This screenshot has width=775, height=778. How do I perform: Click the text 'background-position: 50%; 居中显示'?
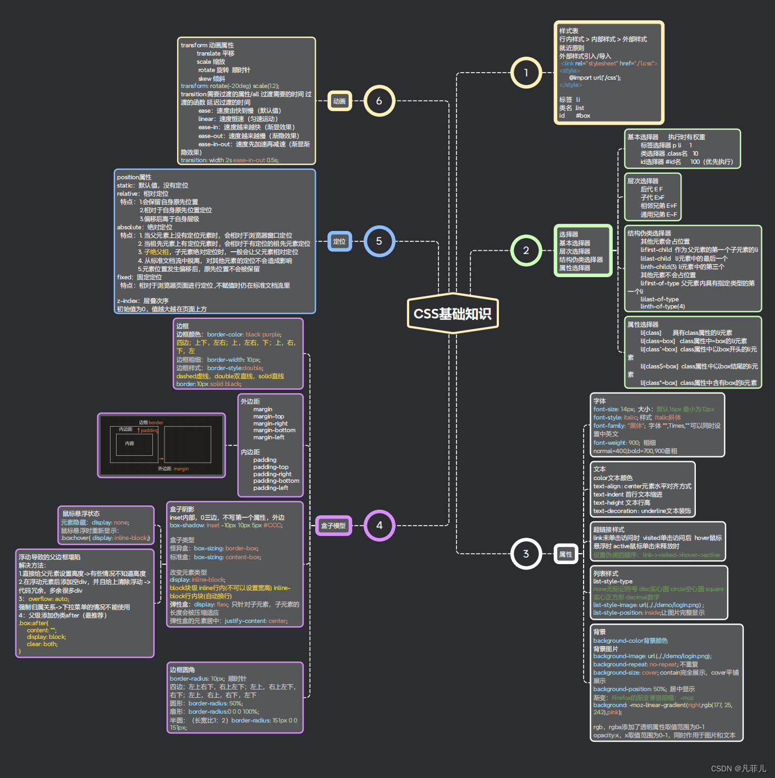[x=644, y=689]
